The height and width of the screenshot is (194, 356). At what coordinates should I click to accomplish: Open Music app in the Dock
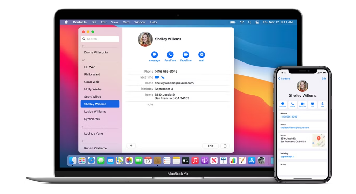pyautogui.click(x=195, y=161)
